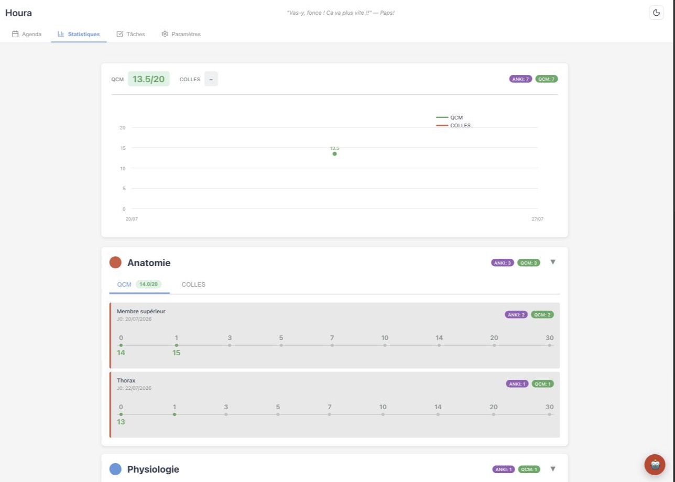675x482 pixels.
Task: Click the Statistiques bar chart icon
Action: [x=61, y=34]
